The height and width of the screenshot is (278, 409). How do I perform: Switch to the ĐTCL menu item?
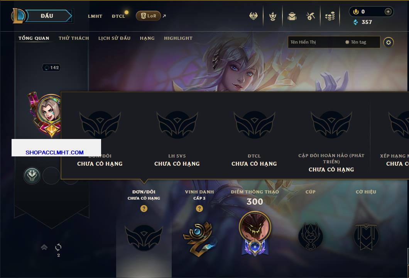click(118, 16)
